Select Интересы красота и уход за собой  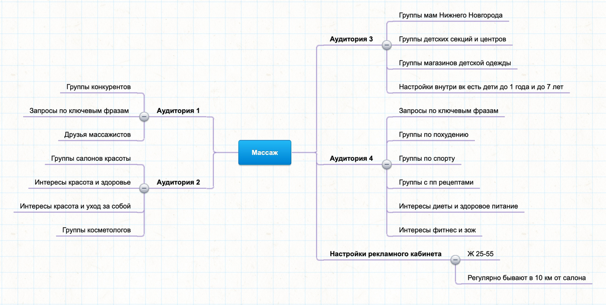[x=75, y=206]
